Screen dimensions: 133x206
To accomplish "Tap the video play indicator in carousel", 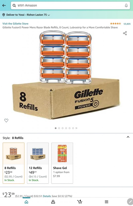I will click(x=77, y=128).
